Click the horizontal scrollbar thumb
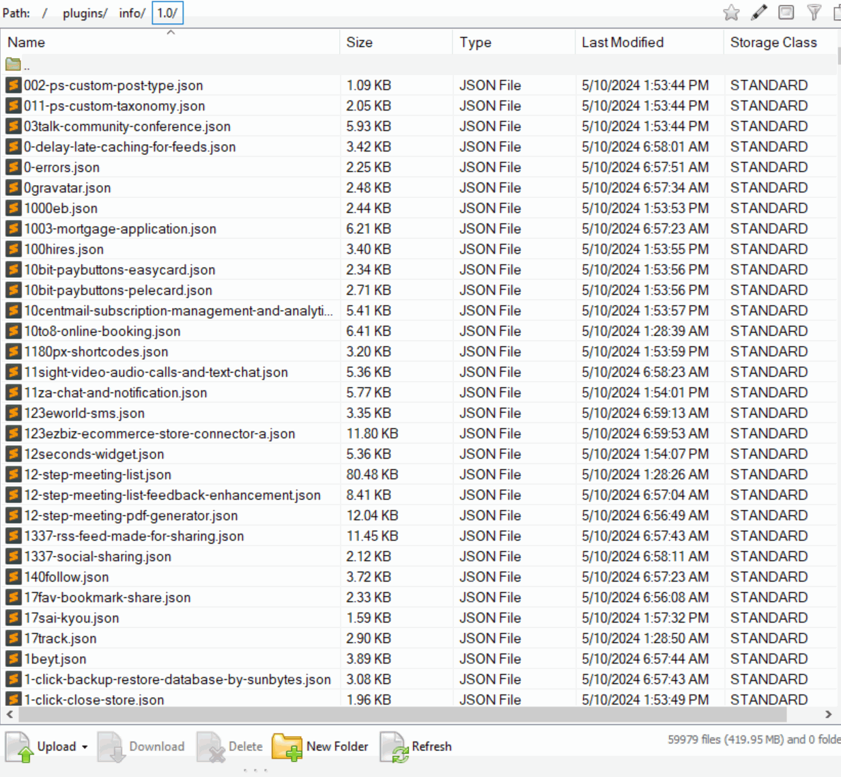This screenshot has height=777, width=841. coord(403,714)
